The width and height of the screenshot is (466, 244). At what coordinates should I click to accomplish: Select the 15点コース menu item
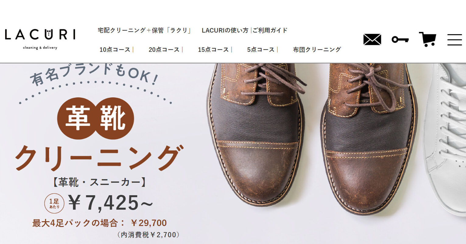213,50
